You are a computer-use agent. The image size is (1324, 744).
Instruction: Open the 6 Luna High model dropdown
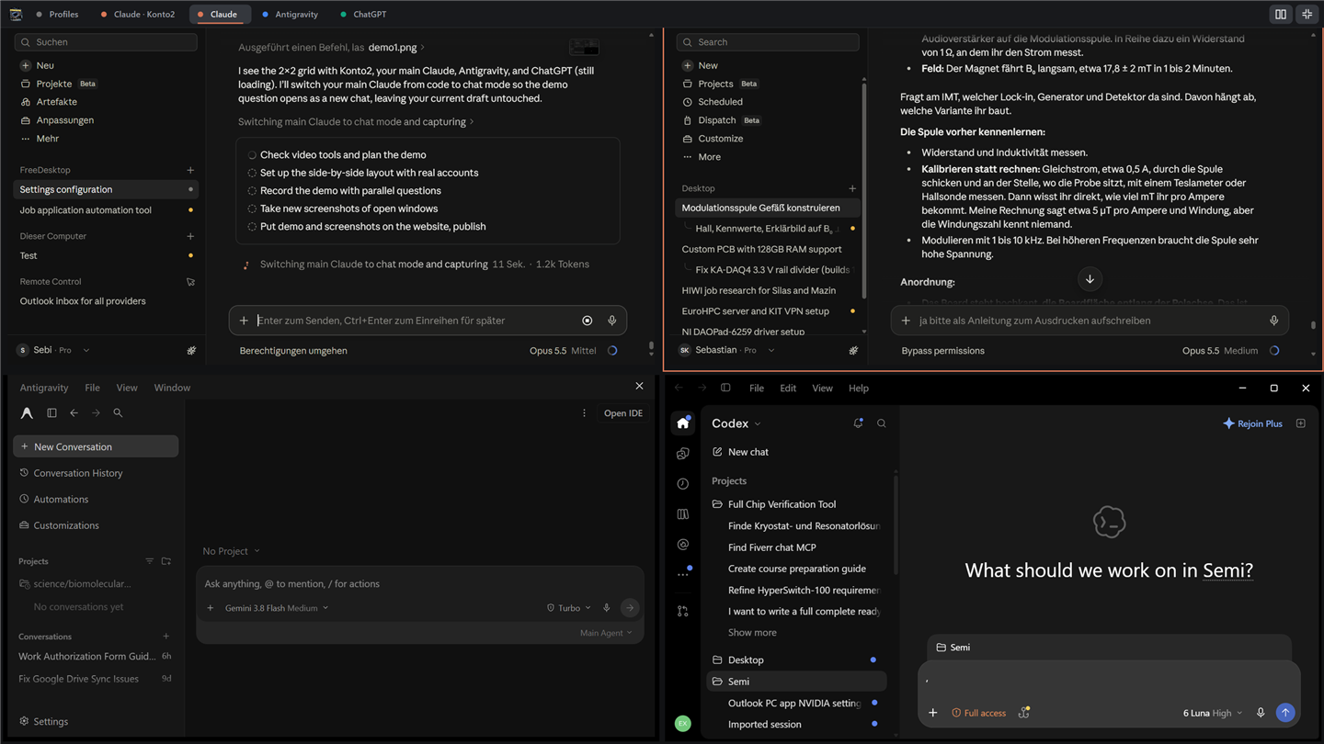coord(1213,713)
